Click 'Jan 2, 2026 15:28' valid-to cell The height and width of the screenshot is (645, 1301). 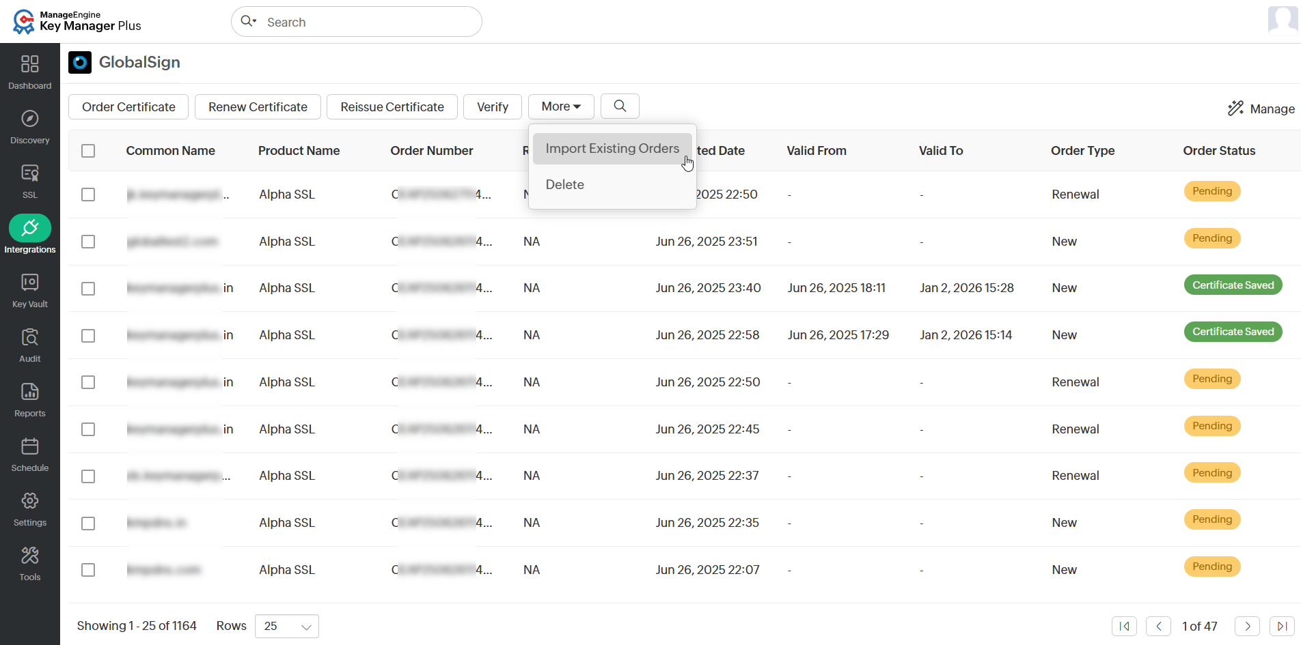point(967,288)
